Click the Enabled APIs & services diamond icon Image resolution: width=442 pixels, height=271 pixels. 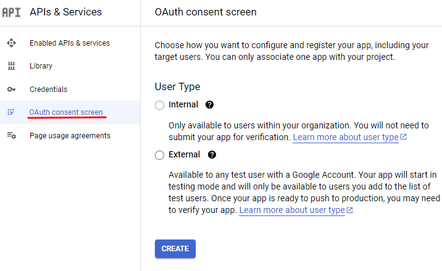(11, 43)
